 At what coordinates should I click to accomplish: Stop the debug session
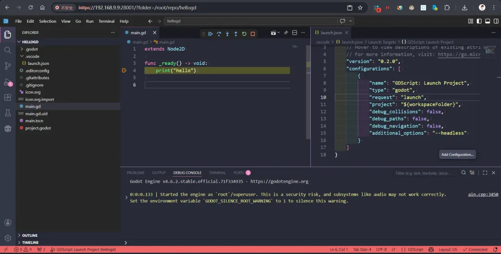point(253,34)
